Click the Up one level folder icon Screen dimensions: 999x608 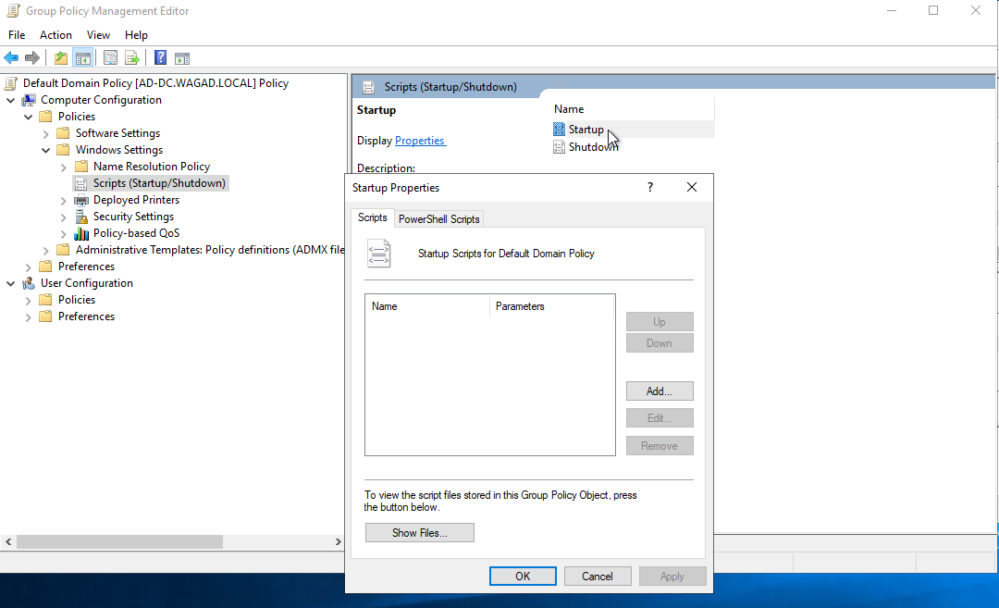tap(59, 57)
